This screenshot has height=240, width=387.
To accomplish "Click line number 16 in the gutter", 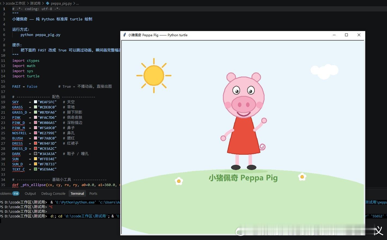I will point(3,86).
